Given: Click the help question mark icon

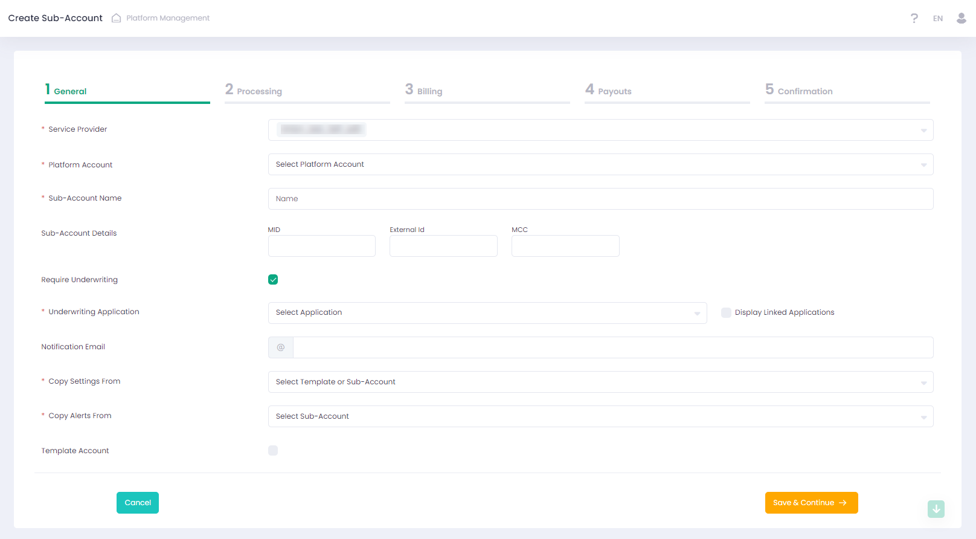Looking at the screenshot, I should [914, 18].
